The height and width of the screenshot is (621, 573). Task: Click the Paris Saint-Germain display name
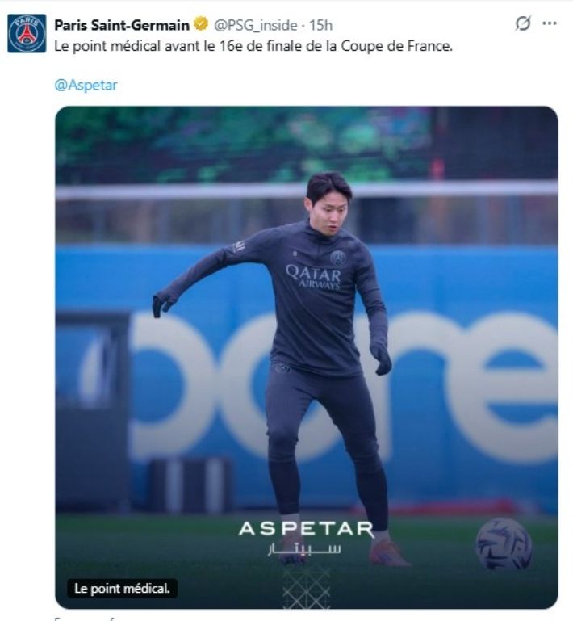tap(122, 25)
